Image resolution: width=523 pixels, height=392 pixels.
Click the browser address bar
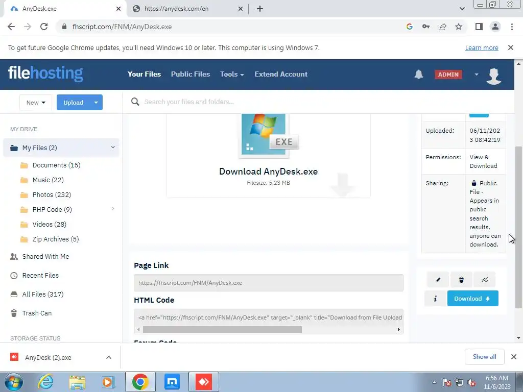click(230, 27)
